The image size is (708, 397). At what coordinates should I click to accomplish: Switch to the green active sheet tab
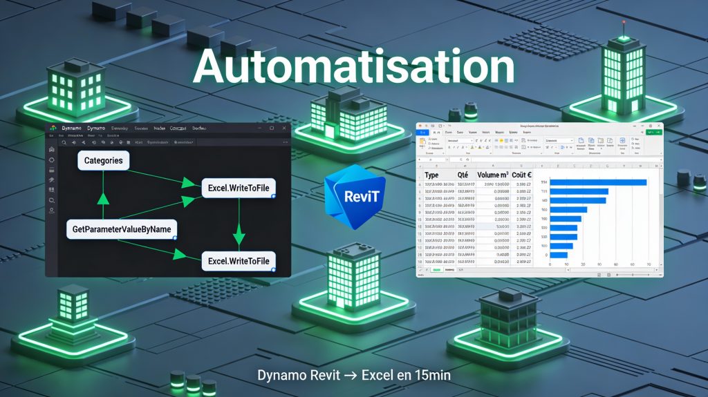[437, 270]
